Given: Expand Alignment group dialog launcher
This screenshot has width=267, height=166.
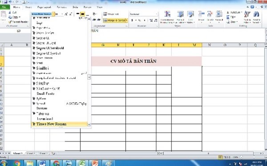Looking at the screenshot, I should click(x=126, y=26).
